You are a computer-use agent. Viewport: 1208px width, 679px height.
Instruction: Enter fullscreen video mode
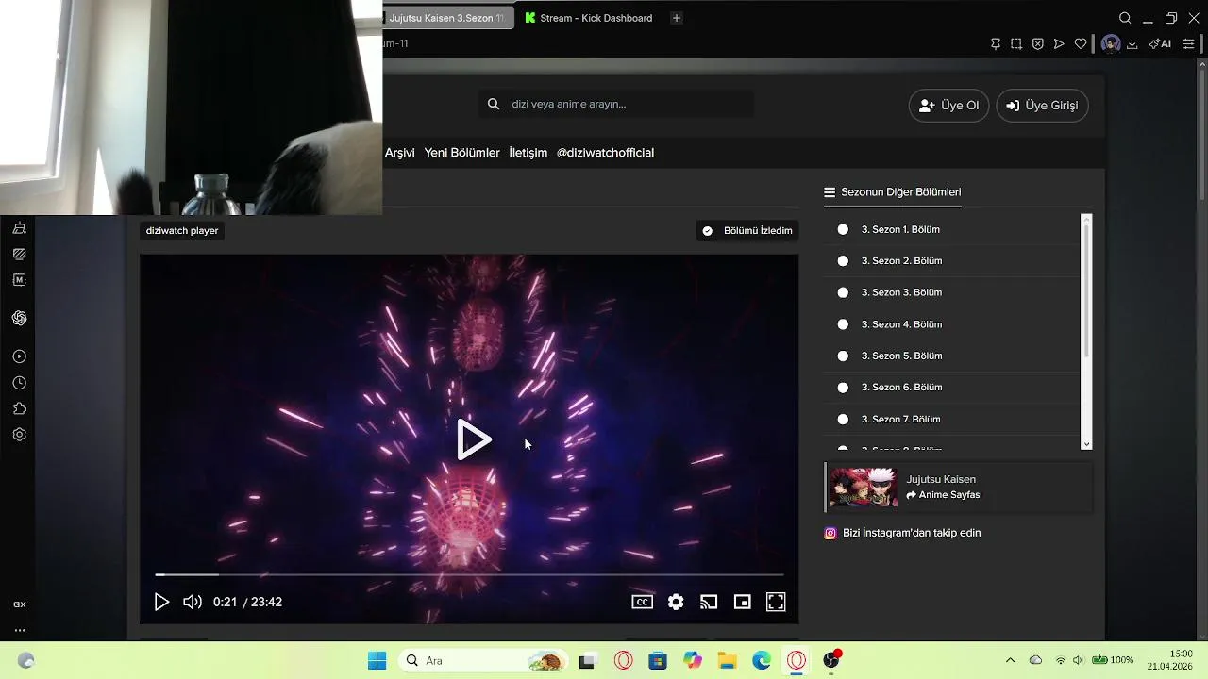776,602
